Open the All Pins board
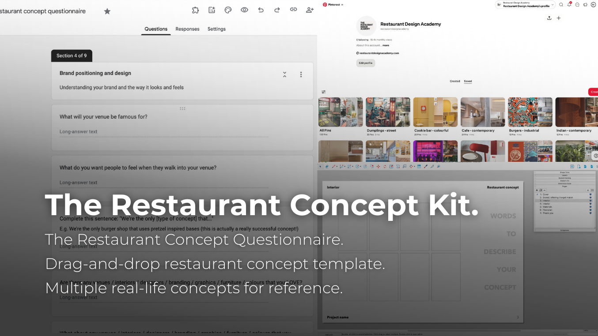 point(341,116)
